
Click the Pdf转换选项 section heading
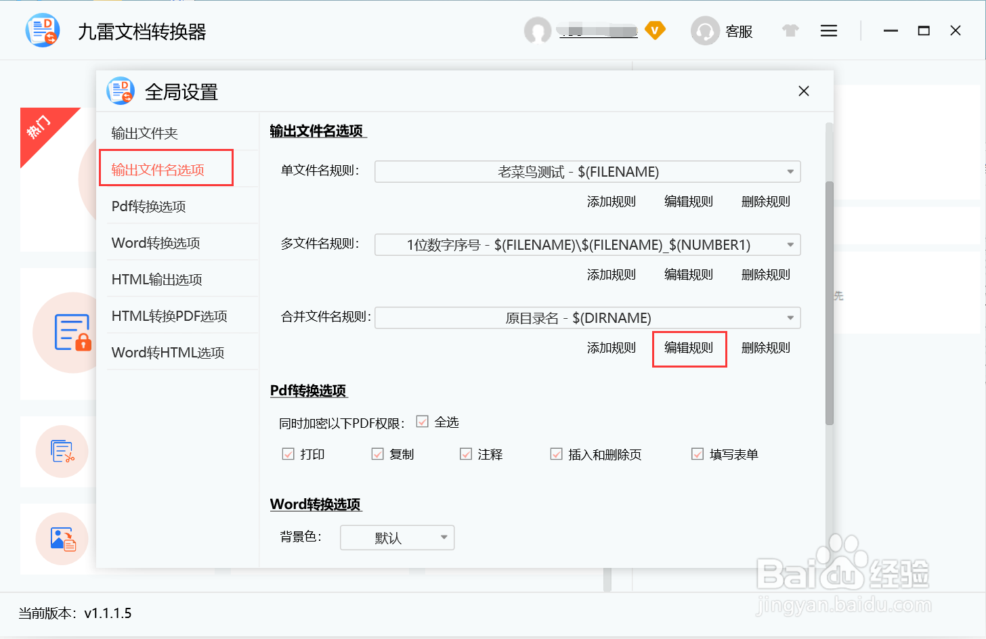tap(308, 391)
